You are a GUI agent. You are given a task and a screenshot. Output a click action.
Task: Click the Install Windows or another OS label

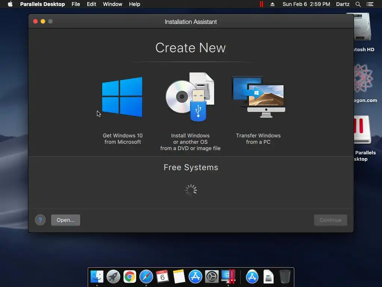click(x=190, y=142)
